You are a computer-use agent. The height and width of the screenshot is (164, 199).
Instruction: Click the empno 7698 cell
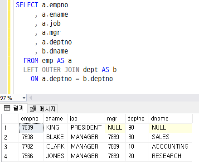pyautogui.click(x=31, y=138)
